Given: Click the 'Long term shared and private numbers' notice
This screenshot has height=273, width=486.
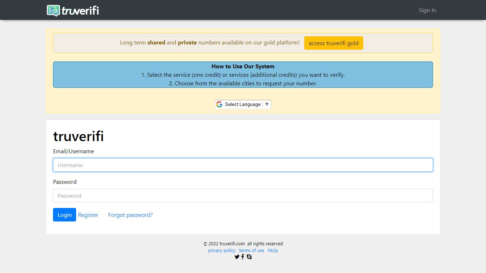Looking at the screenshot, I should [x=210, y=43].
